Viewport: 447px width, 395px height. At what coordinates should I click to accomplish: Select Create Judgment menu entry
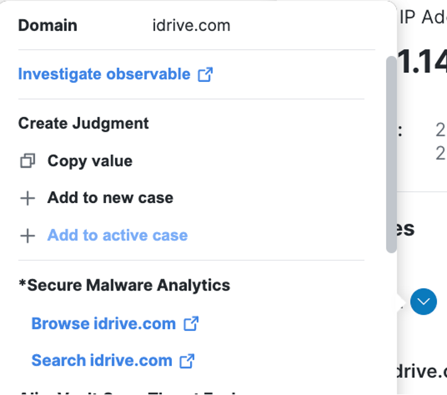83,124
